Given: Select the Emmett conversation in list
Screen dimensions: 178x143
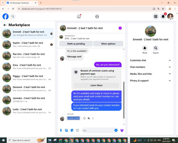Looking at the screenshot, I should pyautogui.click(x=27, y=34).
